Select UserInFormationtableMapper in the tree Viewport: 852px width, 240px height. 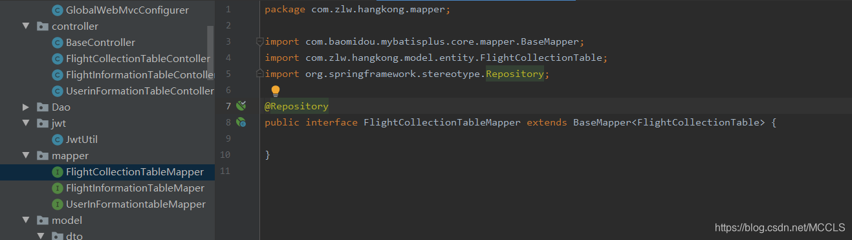click(136, 204)
